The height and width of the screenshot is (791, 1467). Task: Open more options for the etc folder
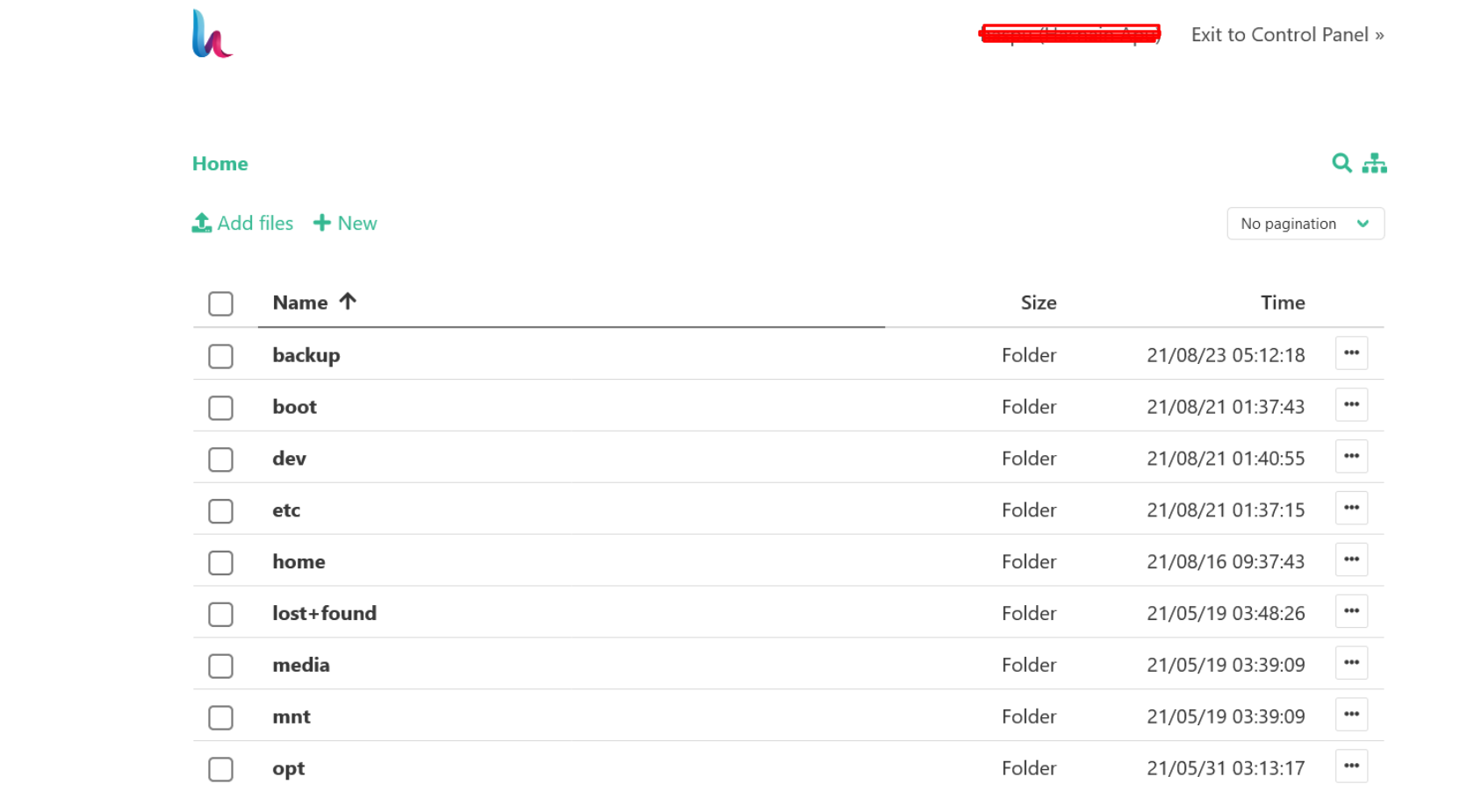[1351, 509]
